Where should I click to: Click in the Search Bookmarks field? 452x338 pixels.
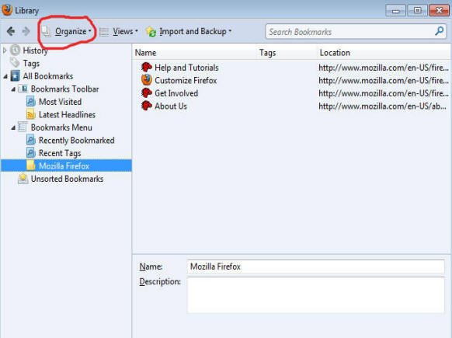pos(350,31)
